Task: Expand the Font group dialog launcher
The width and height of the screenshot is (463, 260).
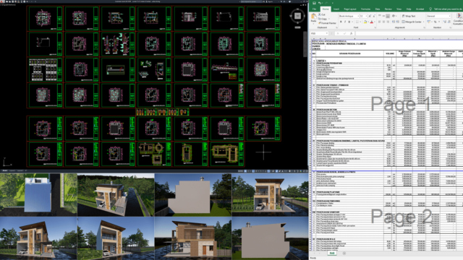Action: (375, 27)
